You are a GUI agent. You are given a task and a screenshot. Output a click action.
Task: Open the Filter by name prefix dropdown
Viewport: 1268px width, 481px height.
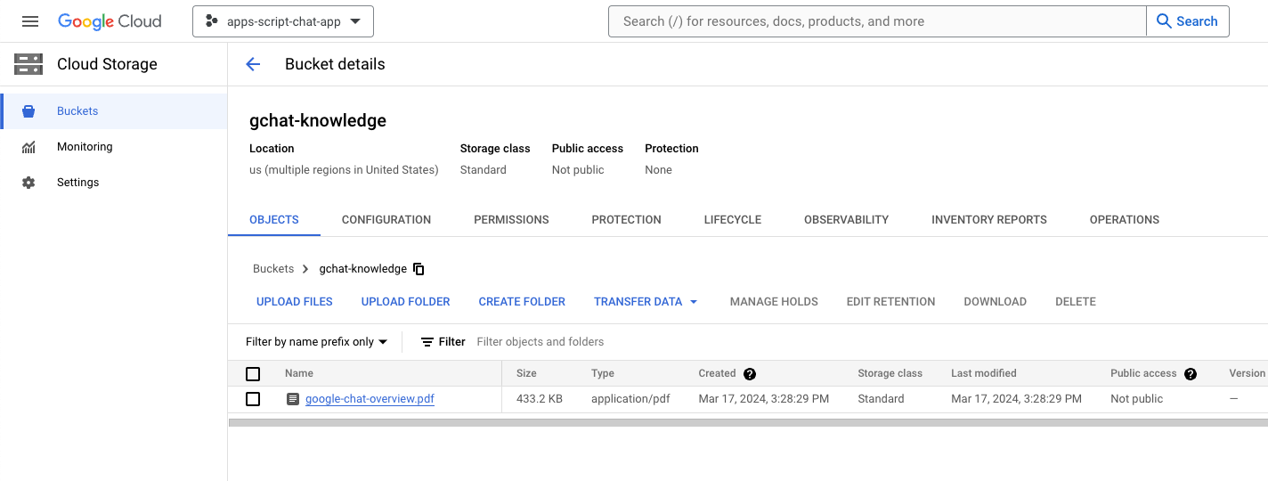pos(317,342)
